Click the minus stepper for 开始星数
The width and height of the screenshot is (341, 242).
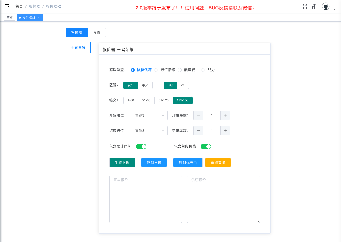pyautogui.click(x=198, y=115)
